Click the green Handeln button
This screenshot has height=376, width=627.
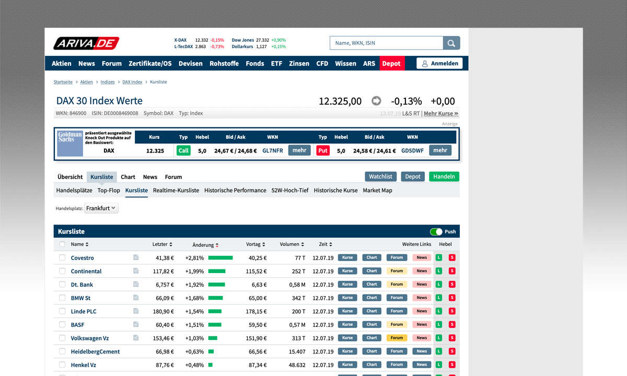point(444,177)
